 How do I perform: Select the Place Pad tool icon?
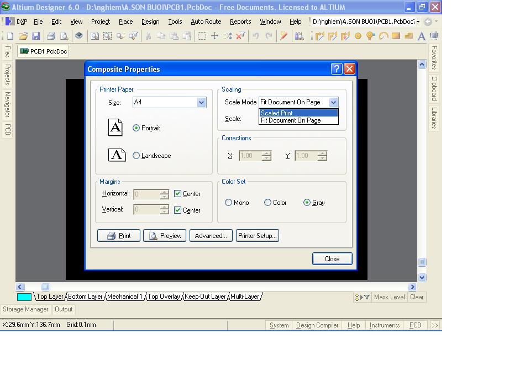[358, 36]
